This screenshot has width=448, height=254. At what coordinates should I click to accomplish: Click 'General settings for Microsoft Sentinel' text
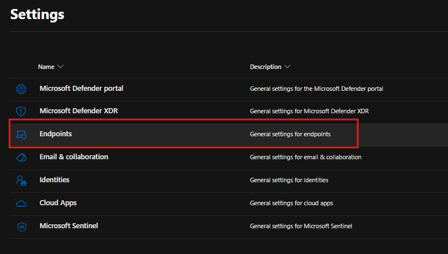pyautogui.click(x=301, y=226)
